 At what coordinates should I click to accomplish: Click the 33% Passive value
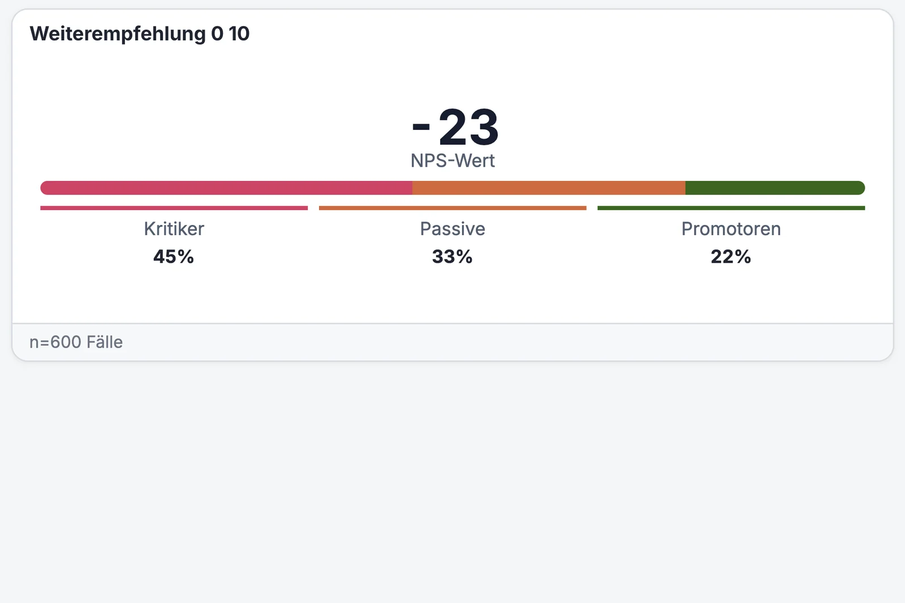coord(453,257)
